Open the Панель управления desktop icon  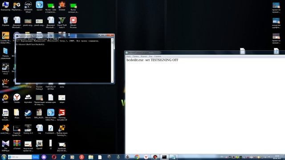coord(5,53)
